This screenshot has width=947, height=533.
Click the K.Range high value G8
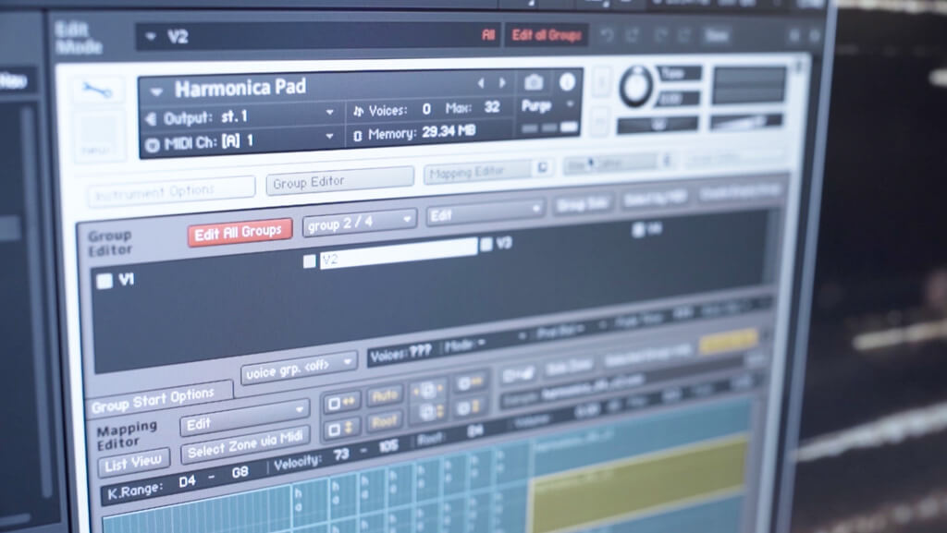240,473
